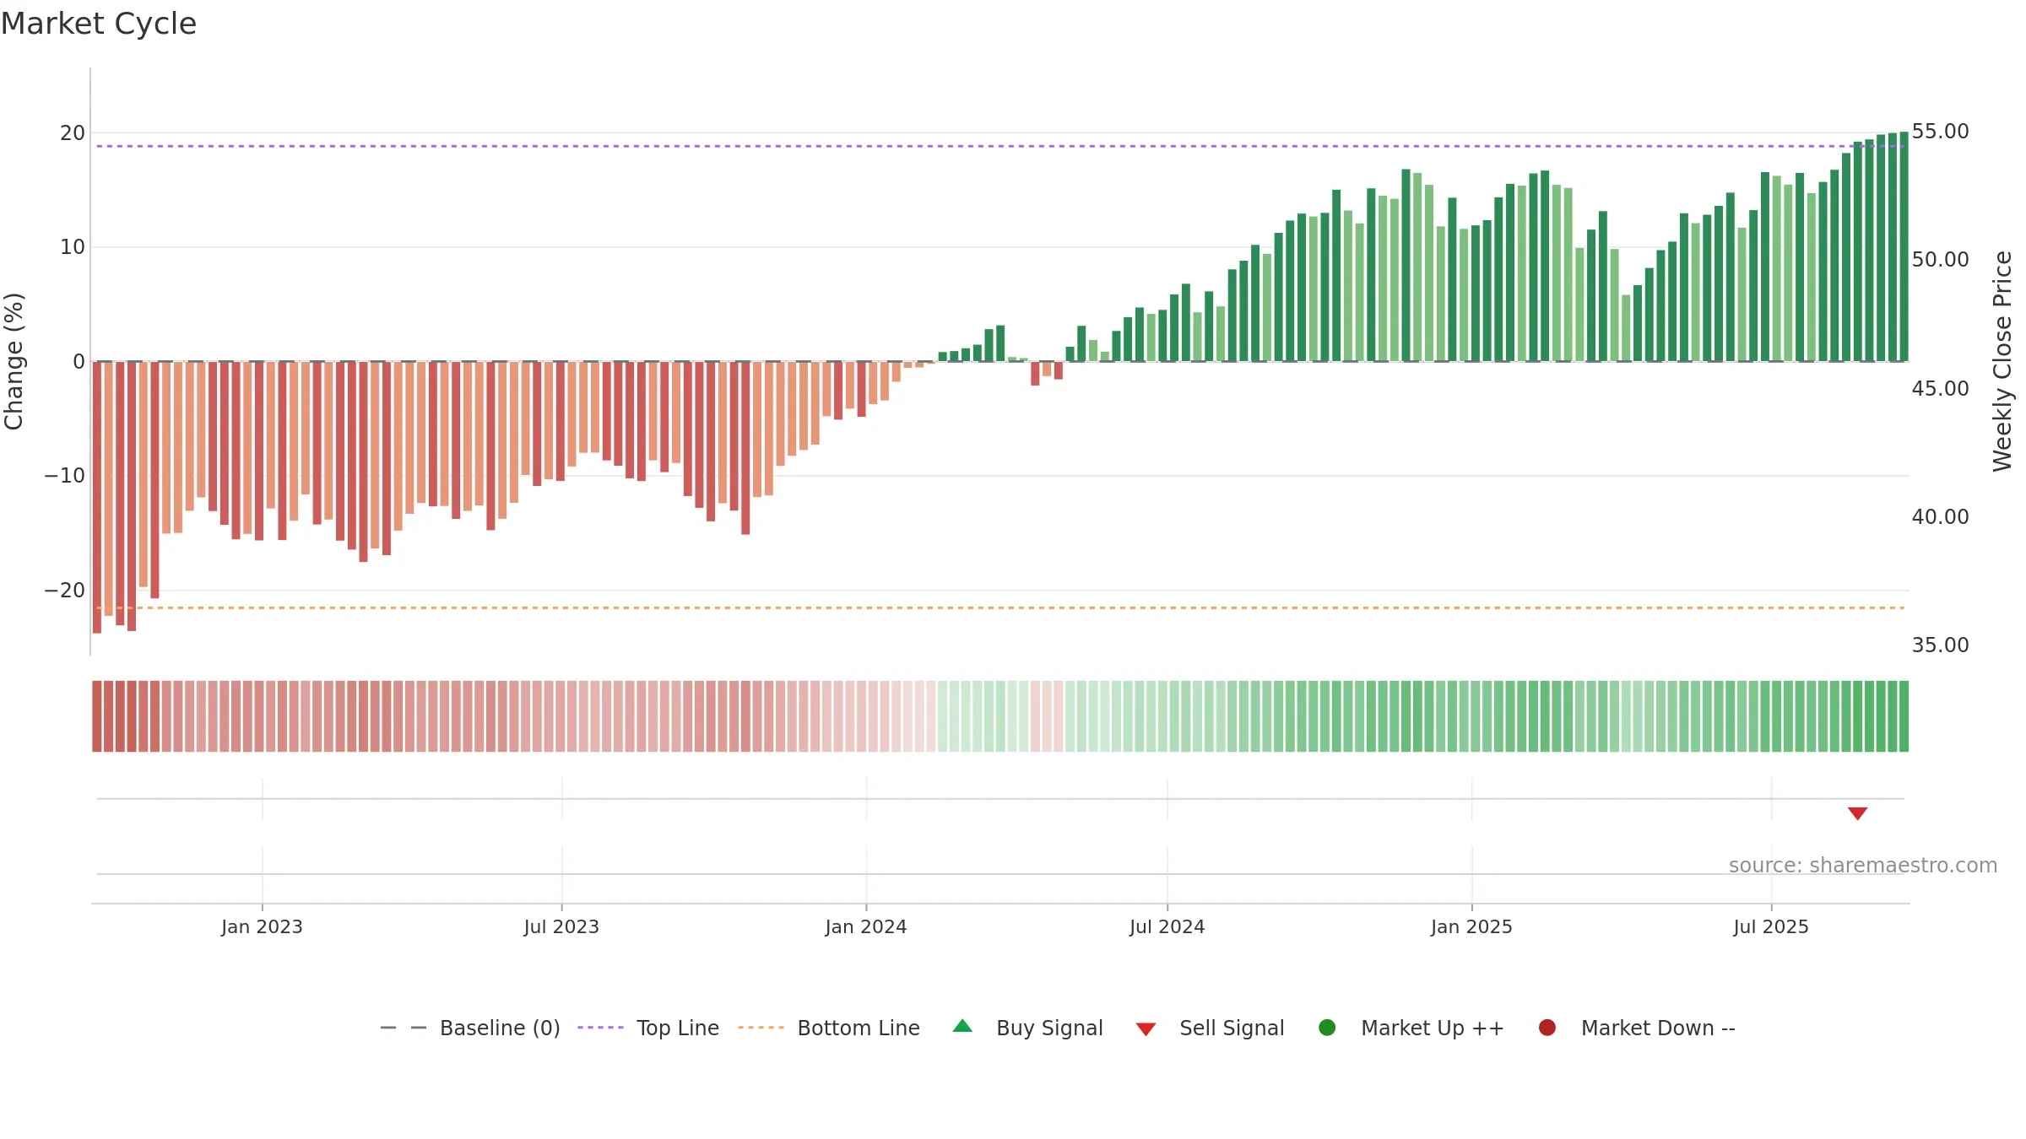Toggle the Market Up ++ legend entry

[1411, 1028]
